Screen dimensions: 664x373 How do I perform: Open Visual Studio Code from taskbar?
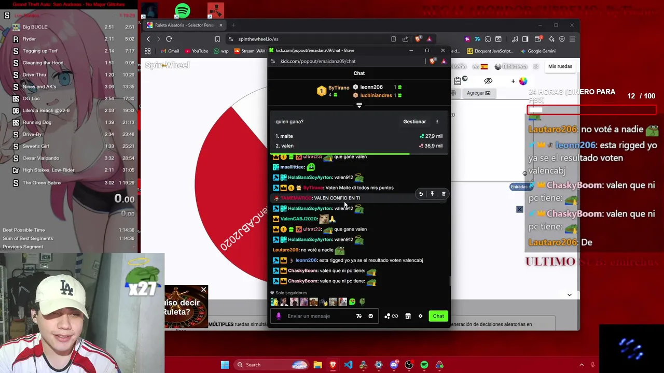point(348,365)
